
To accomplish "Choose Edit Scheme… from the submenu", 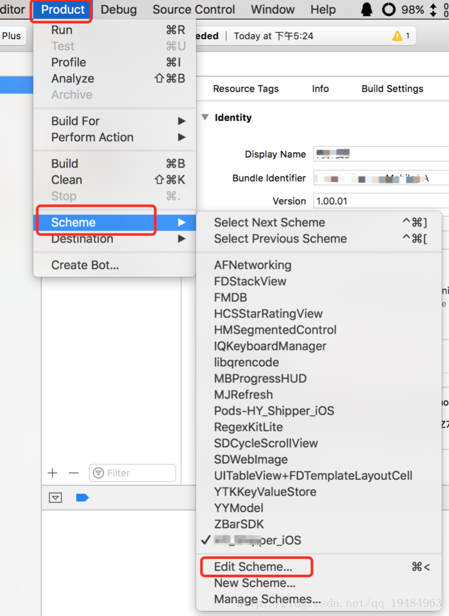I will 253,567.
